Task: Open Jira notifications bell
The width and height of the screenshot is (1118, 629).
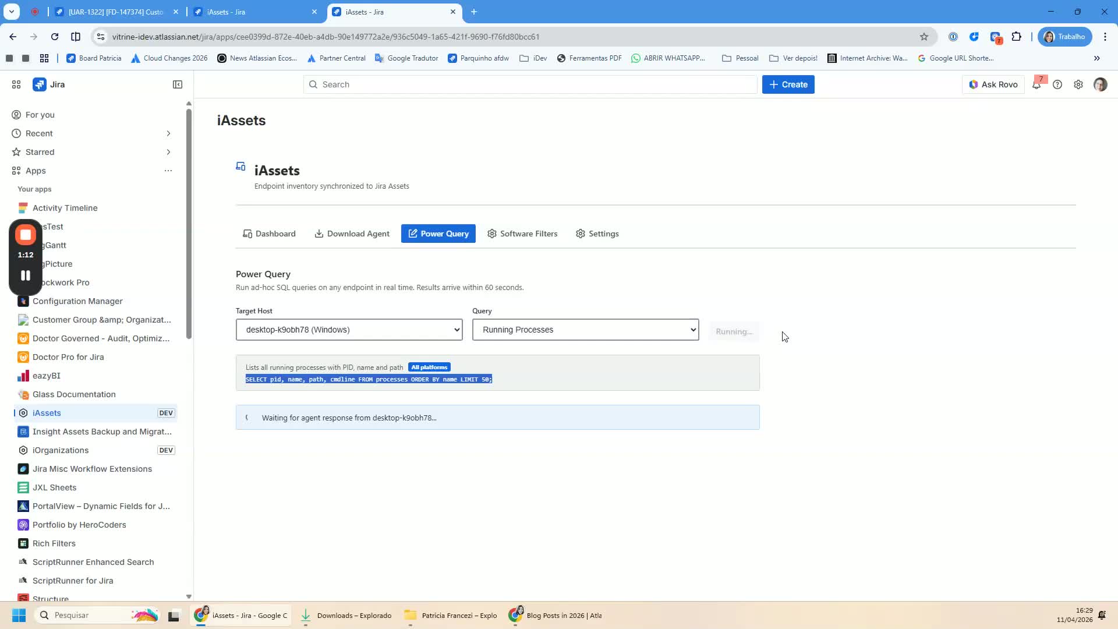Action: [x=1036, y=84]
